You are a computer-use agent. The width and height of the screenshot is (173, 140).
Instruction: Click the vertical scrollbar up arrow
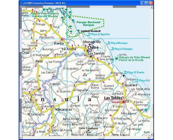[152, 7]
